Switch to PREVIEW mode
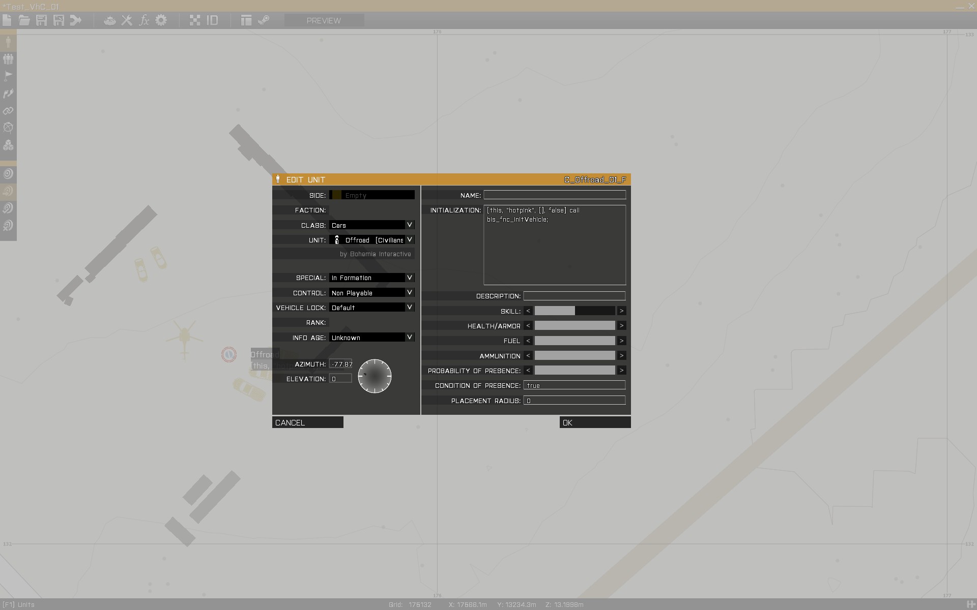The image size is (977, 610). tap(324, 20)
